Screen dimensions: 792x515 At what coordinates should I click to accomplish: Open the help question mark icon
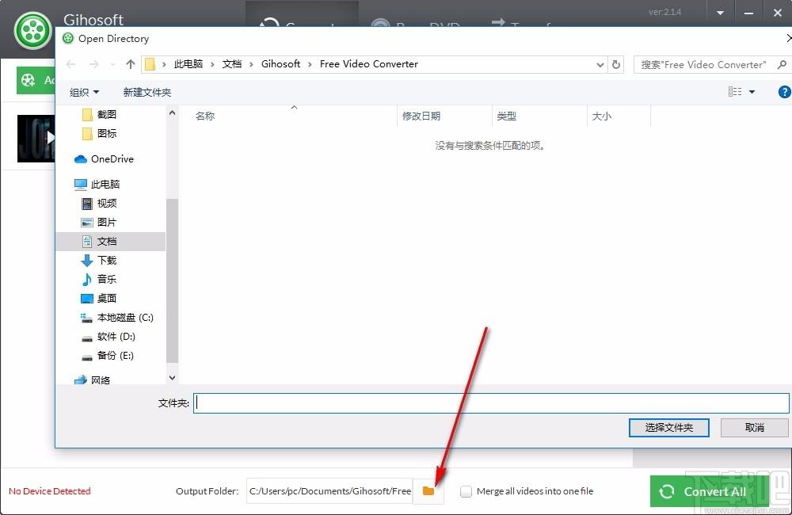pos(784,92)
